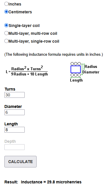
Task: Click the Length input showing 8
Action: 15,130
